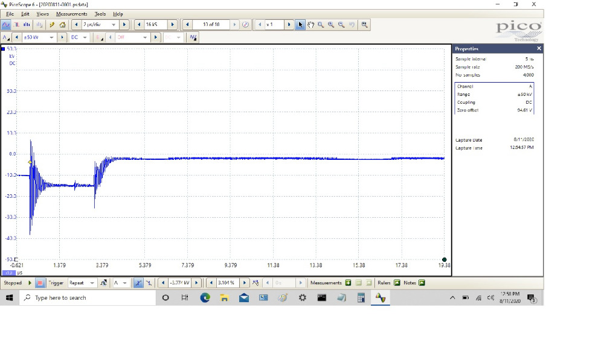Open Channel B range Off dropdown

(145, 37)
